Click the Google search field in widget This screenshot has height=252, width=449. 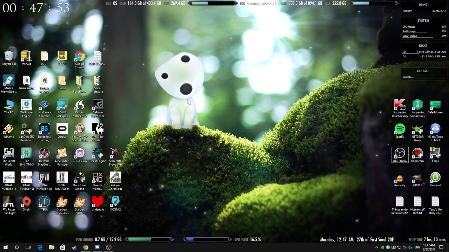tap(424, 77)
